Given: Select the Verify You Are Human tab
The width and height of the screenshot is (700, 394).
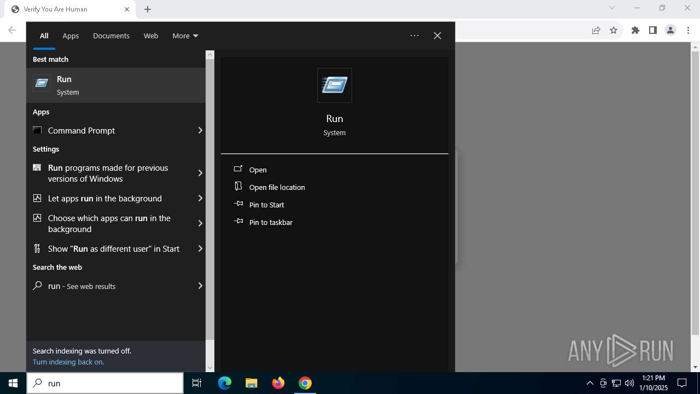Looking at the screenshot, I should [71, 9].
